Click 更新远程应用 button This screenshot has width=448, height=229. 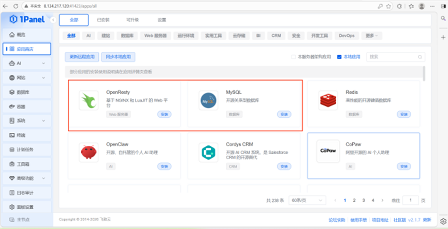(x=82, y=57)
